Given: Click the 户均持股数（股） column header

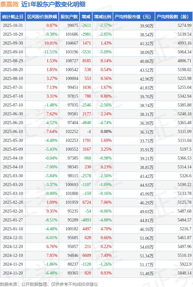Looking at the screenshot, I should [174, 17].
